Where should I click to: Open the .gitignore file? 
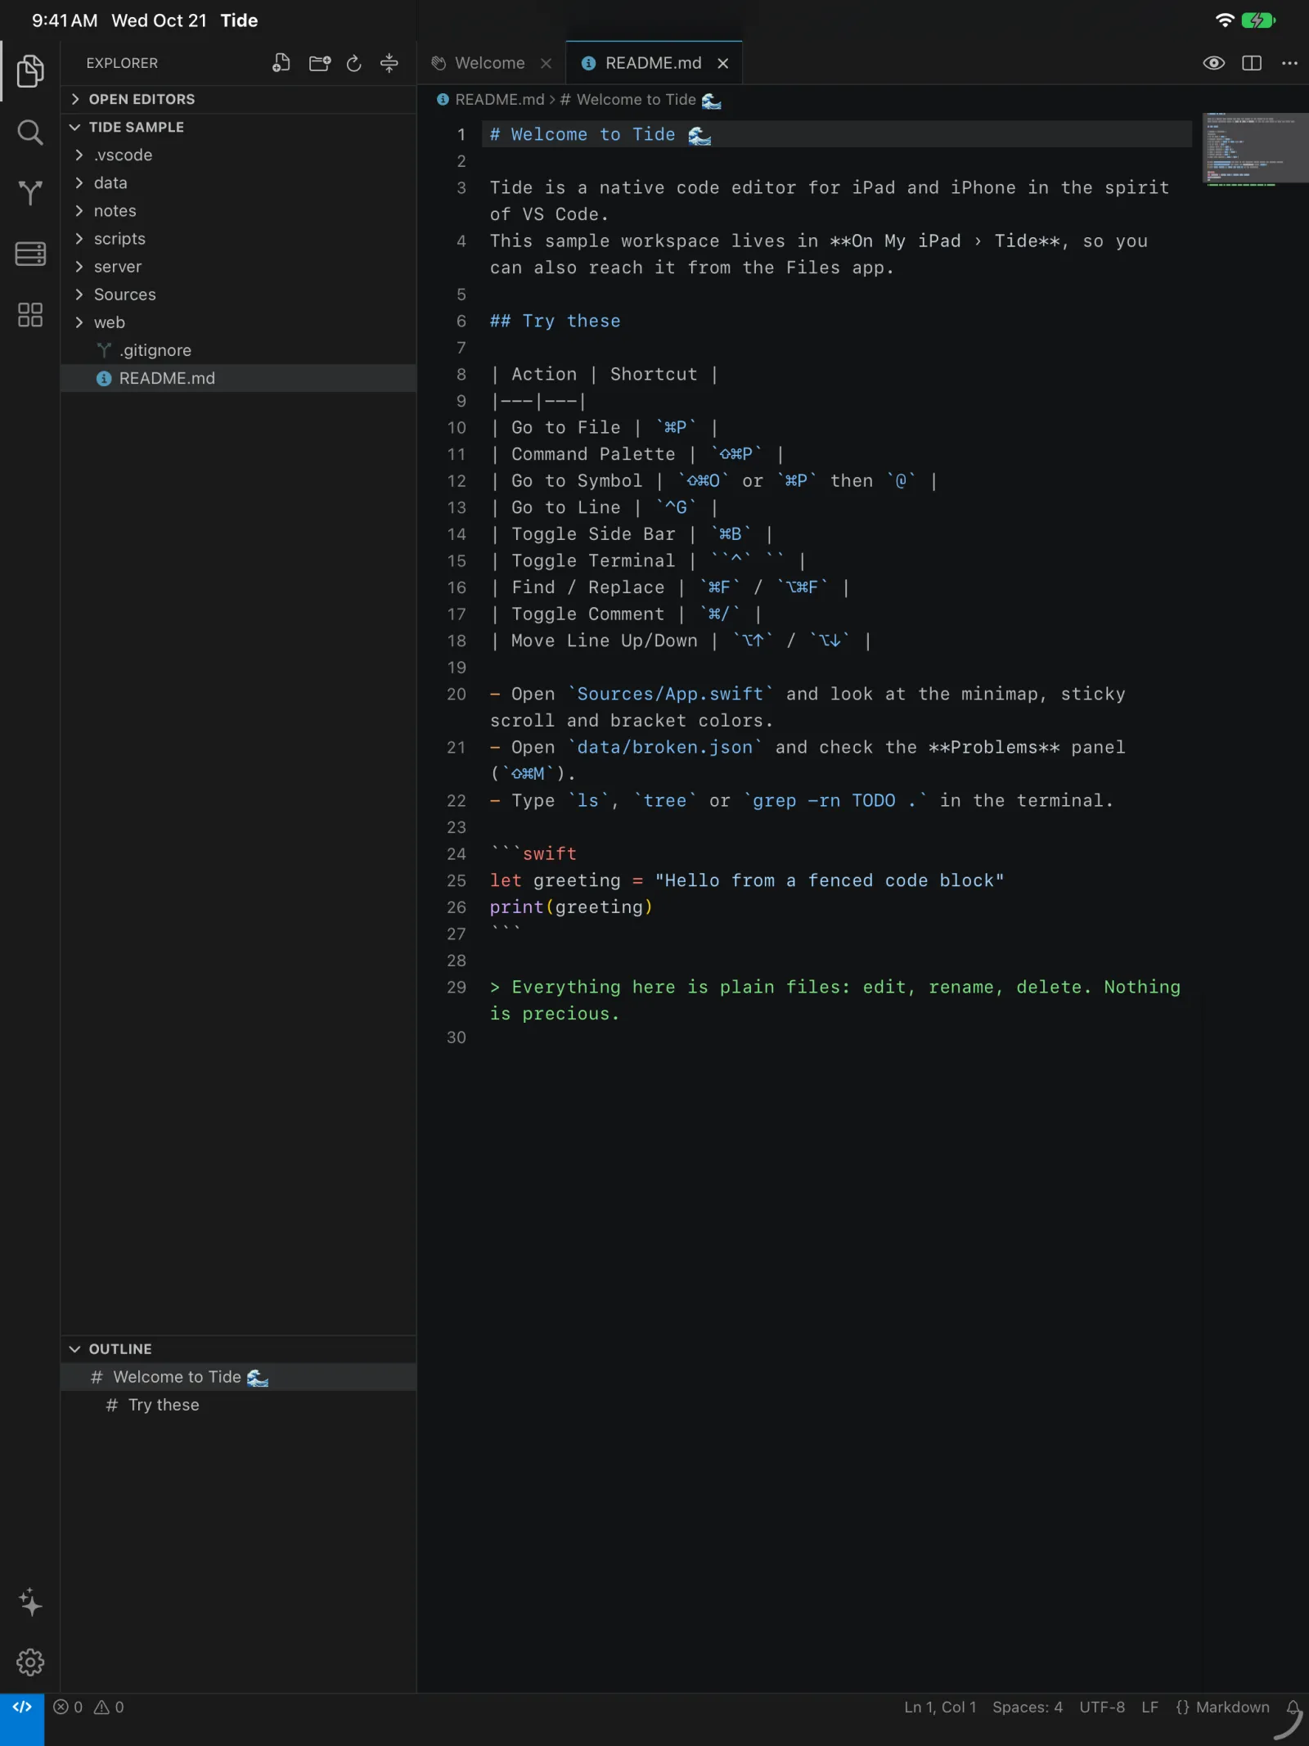(x=238, y=350)
